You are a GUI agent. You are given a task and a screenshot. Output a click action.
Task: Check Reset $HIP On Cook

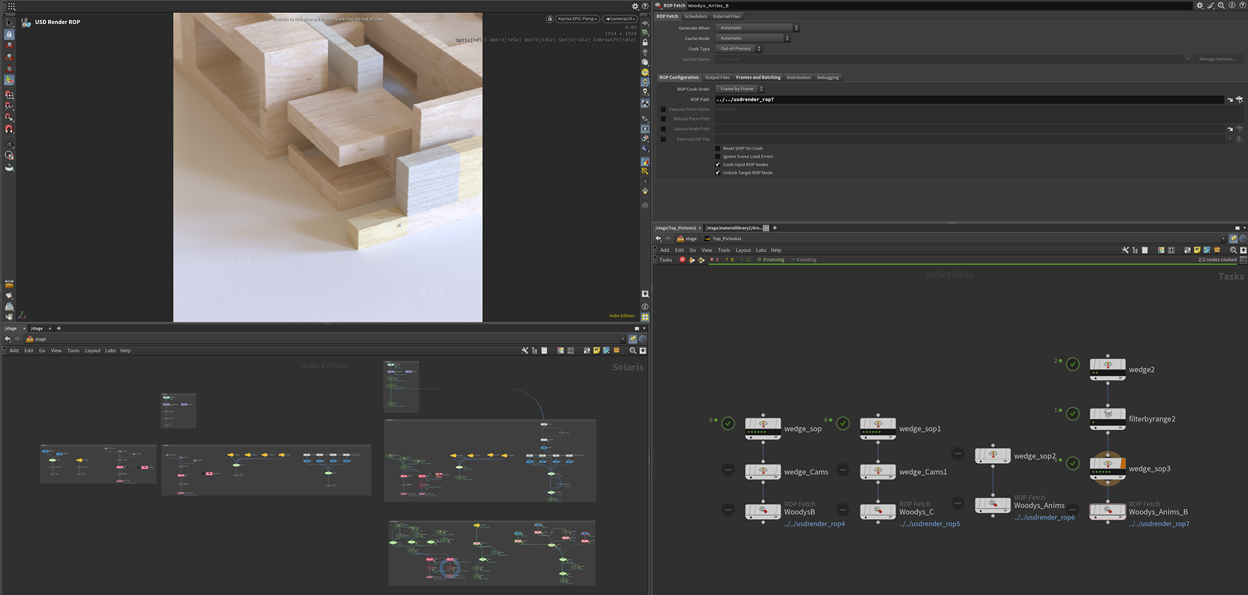pyautogui.click(x=718, y=148)
